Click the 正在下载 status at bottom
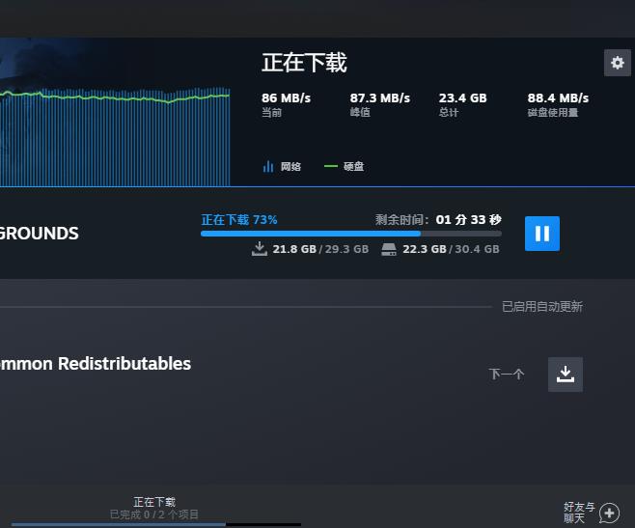Viewport: 635px width, 528px height. (154, 502)
